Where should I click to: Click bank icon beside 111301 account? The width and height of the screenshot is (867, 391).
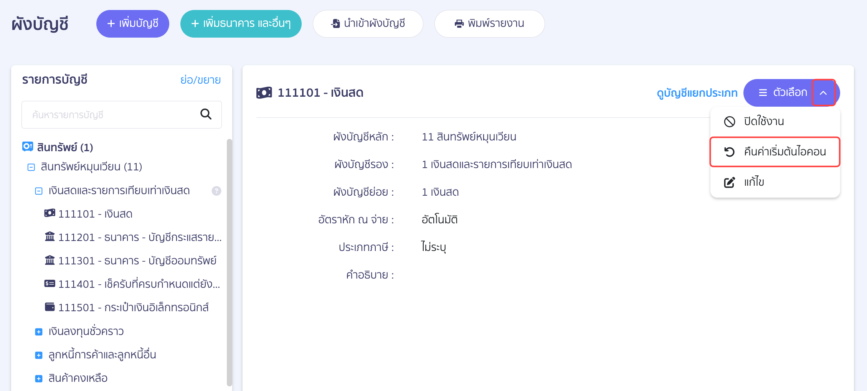pos(50,260)
